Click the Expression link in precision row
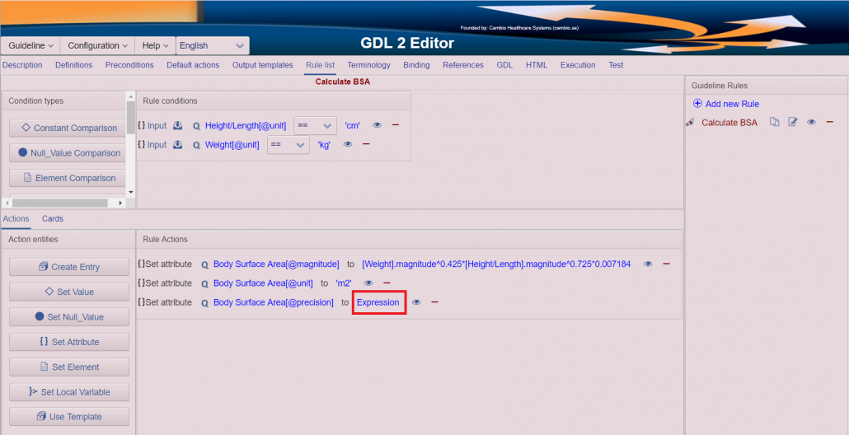 pyautogui.click(x=378, y=302)
